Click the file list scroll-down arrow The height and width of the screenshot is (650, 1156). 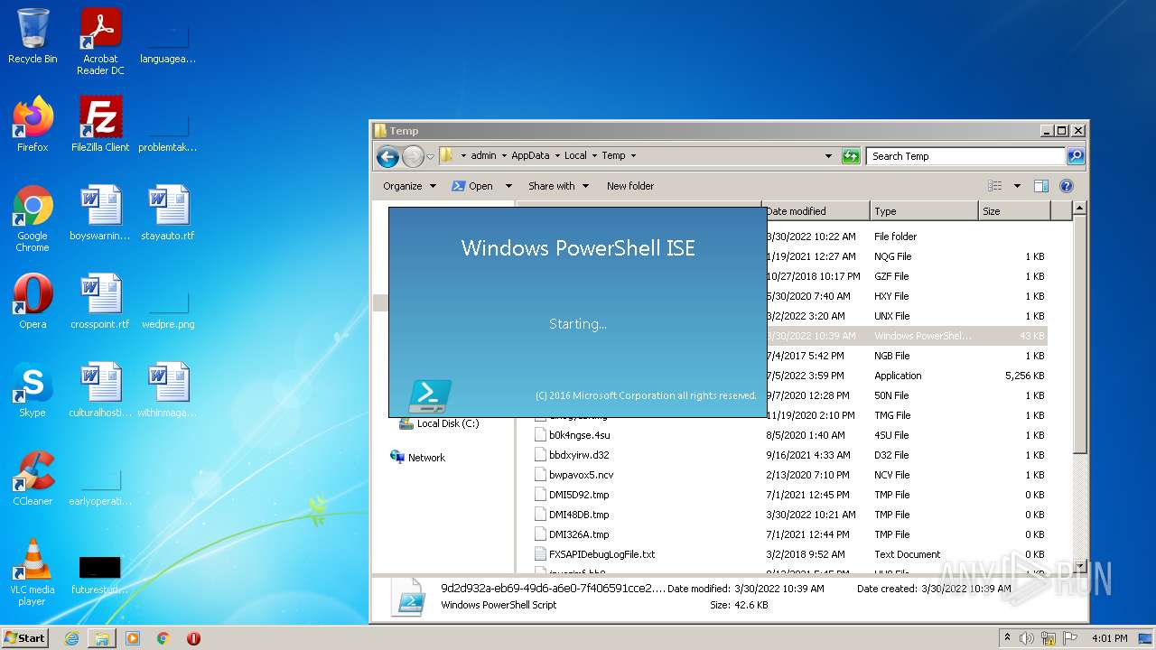point(1079,567)
